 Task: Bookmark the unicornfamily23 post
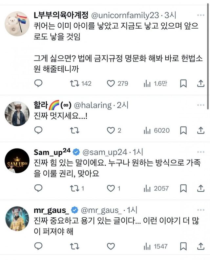[184, 83]
